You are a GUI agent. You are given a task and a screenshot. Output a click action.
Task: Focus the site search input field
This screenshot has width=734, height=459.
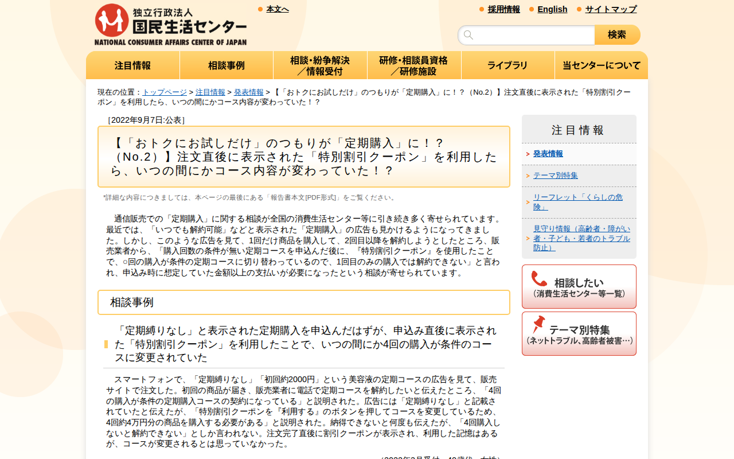tap(526, 35)
